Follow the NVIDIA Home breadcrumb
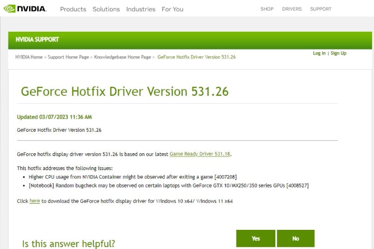Viewport: 374px width, 249px height. click(x=29, y=57)
